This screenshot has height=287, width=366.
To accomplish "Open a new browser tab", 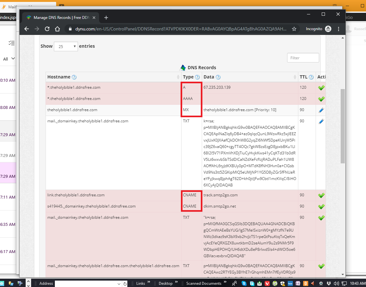I will (x=106, y=18).
